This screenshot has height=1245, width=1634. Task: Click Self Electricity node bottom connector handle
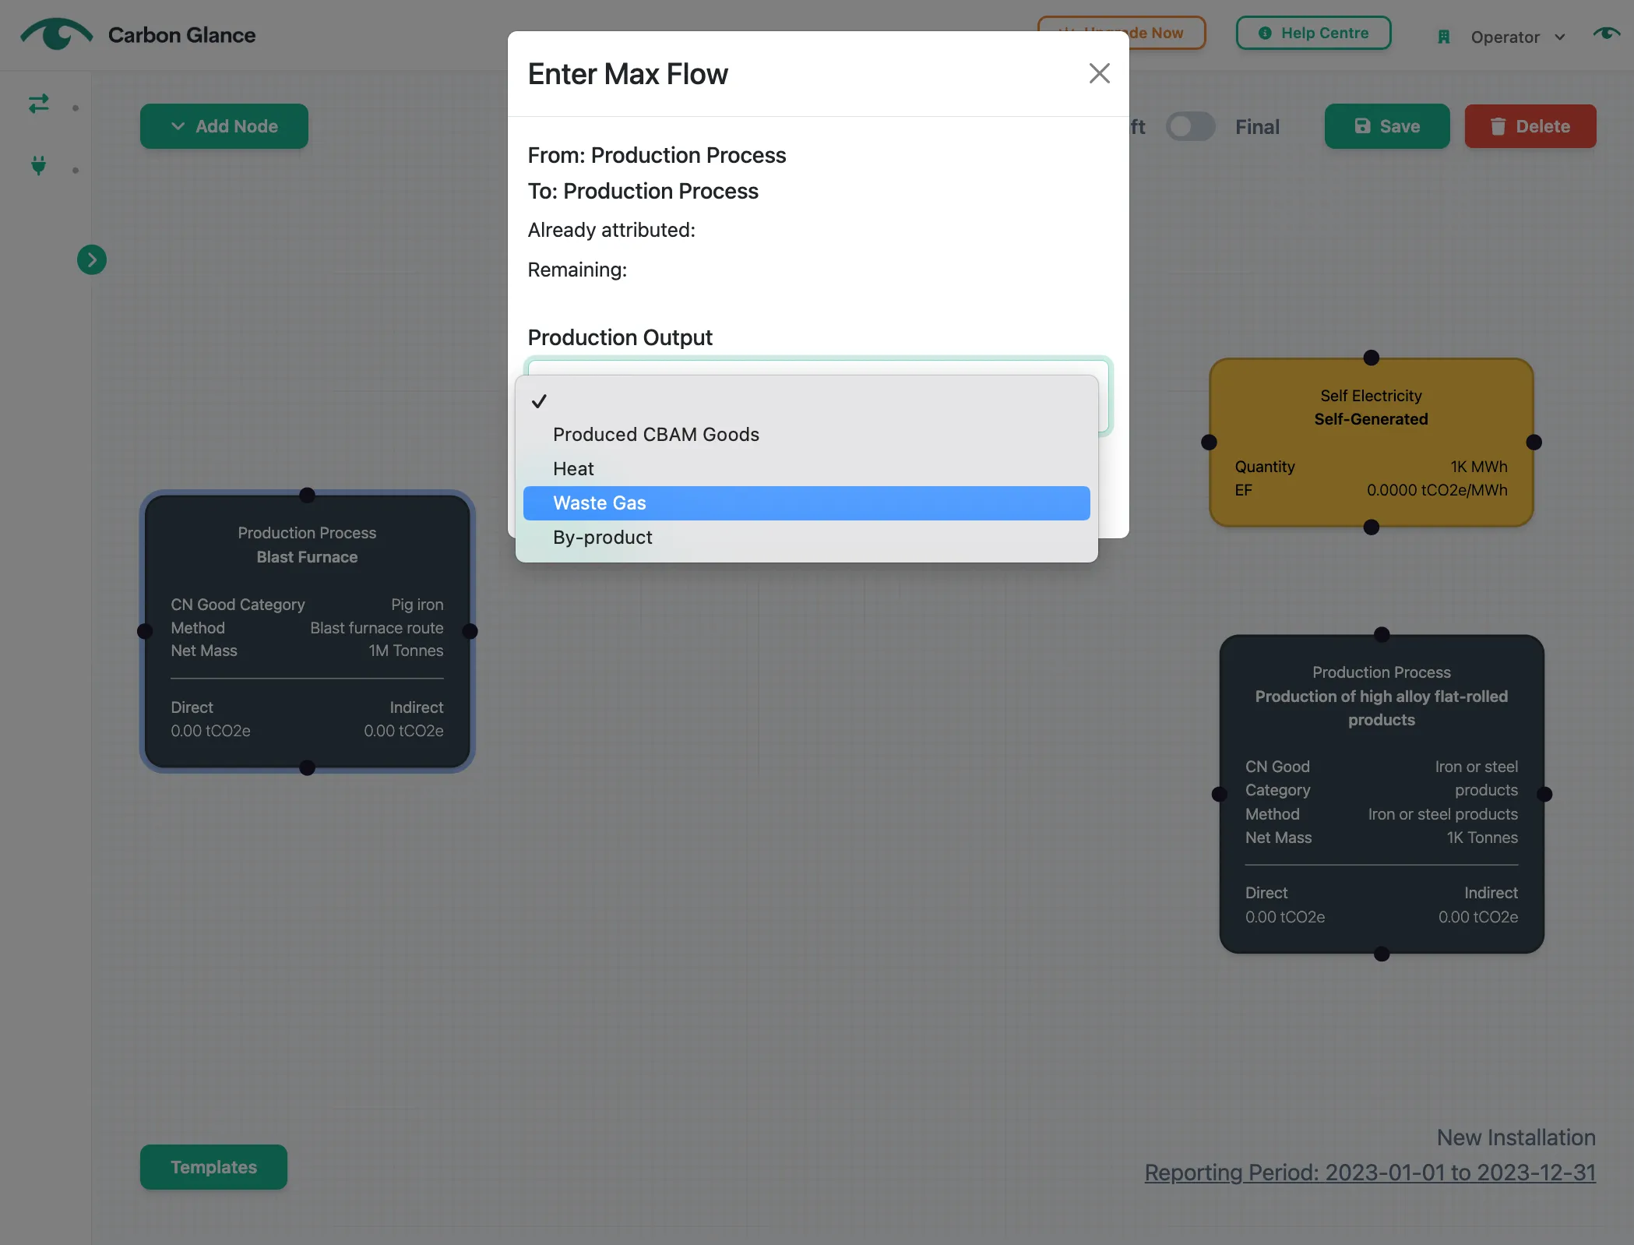pyautogui.click(x=1372, y=527)
